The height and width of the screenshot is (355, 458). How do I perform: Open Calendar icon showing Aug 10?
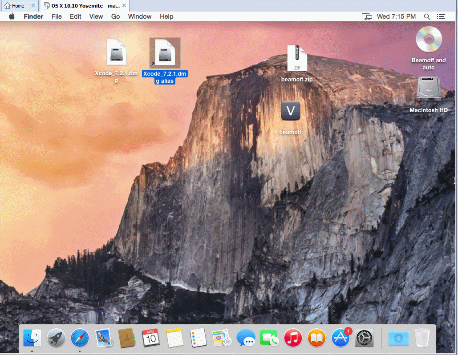pyautogui.click(x=151, y=338)
